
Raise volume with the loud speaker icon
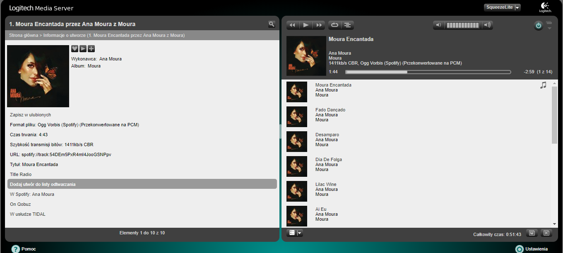[x=487, y=25]
